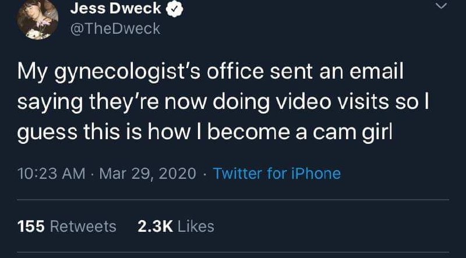Click the word Dweck in display name
Viewport: 466px width, 258px height.
point(135,9)
